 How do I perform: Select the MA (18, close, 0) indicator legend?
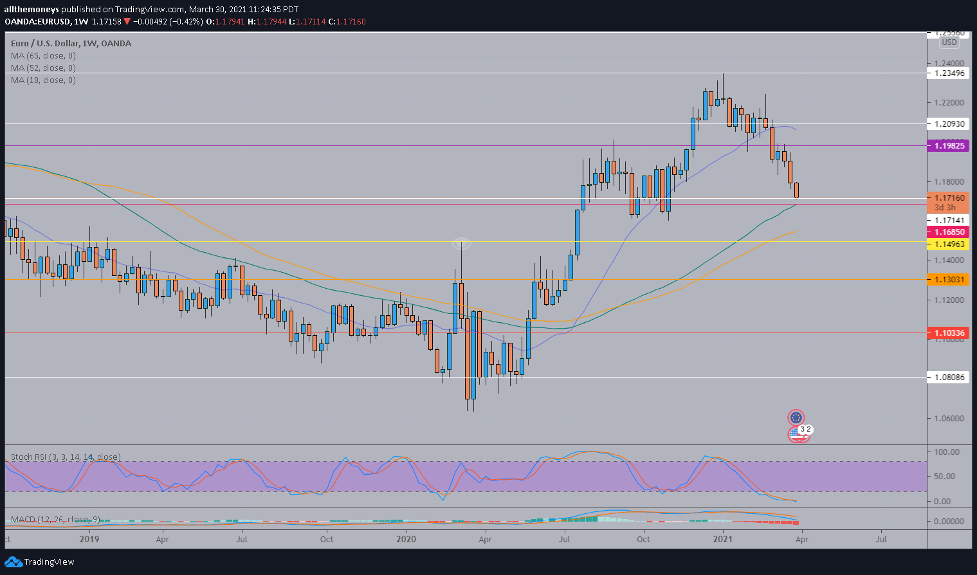point(43,80)
